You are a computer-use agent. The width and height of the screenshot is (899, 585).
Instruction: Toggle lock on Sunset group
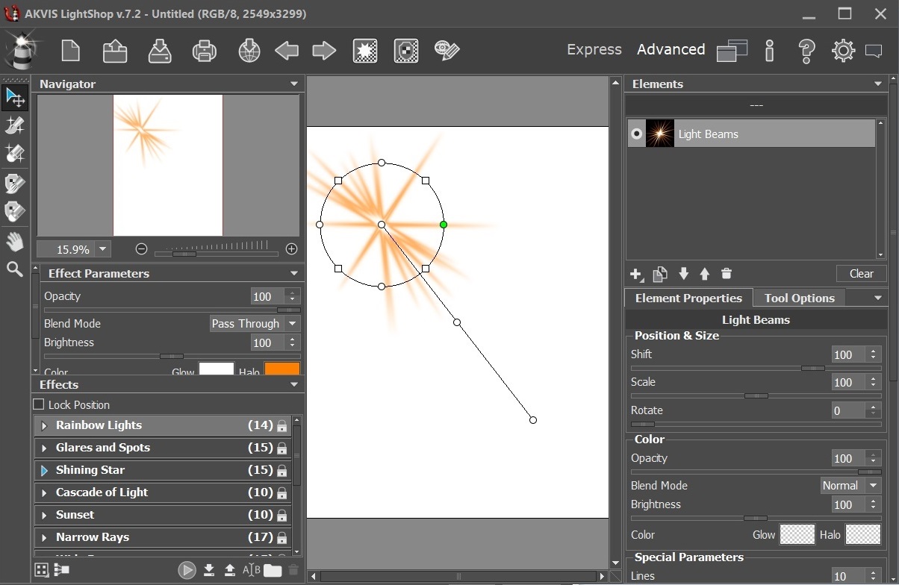(281, 516)
